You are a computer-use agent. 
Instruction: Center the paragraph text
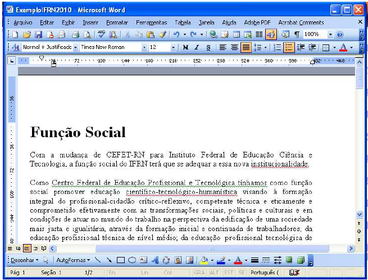234,47
